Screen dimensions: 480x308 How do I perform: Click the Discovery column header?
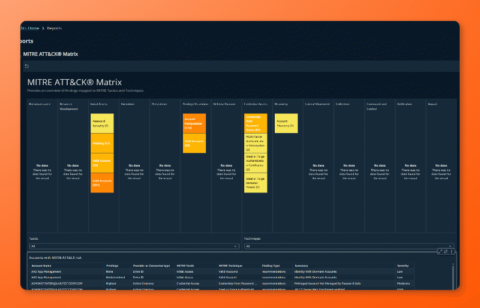[281, 104]
